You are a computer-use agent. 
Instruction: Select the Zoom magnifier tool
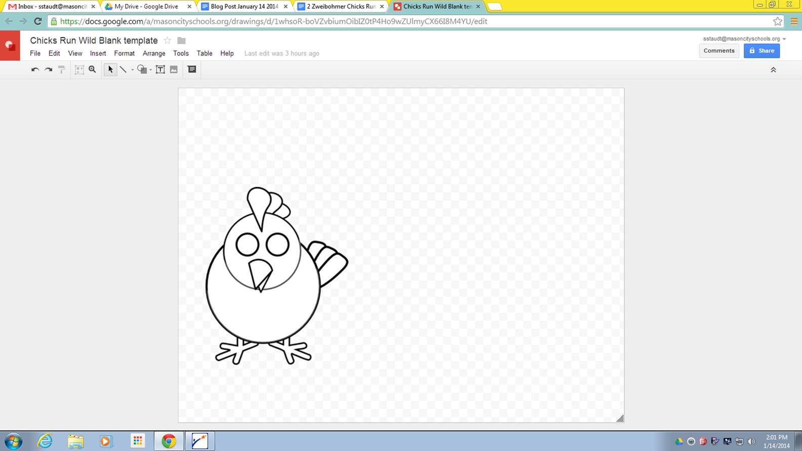(x=92, y=69)
